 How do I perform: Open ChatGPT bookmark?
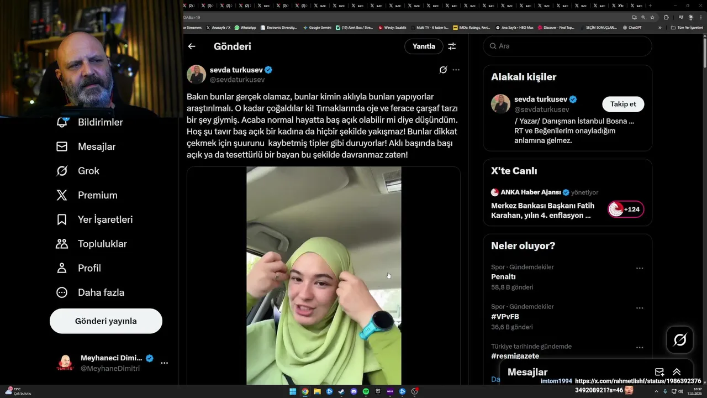point(632,27)
